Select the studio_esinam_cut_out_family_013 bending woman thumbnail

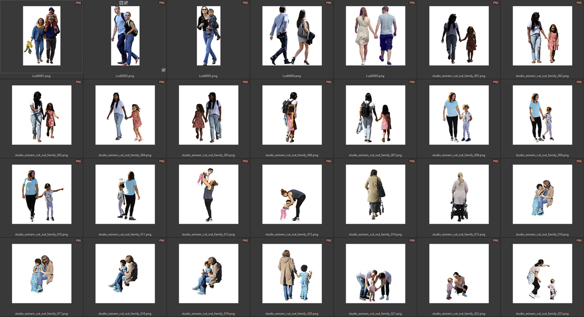[292, 194]
